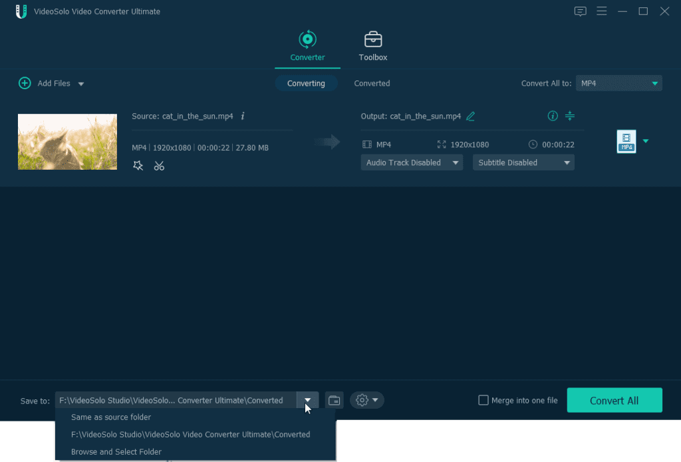Open the Cut scissors tool
The height and width of the screenshot is (462, 681).
coord(159,166)
